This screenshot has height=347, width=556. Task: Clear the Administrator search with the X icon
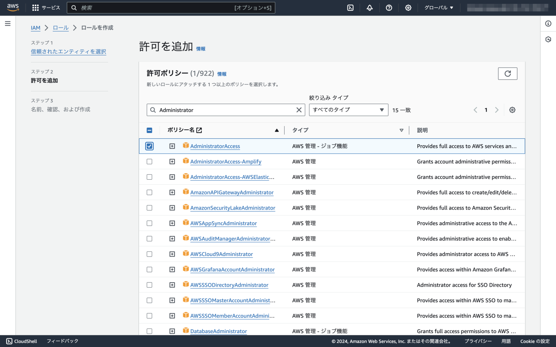pos(299,110)
